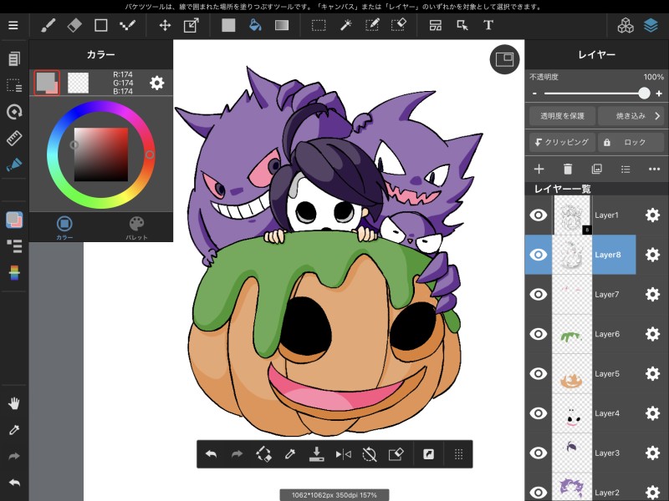Expand blend mode arrow next to 焼き込み
669x501 pixels.
click(x=657, y=116)
